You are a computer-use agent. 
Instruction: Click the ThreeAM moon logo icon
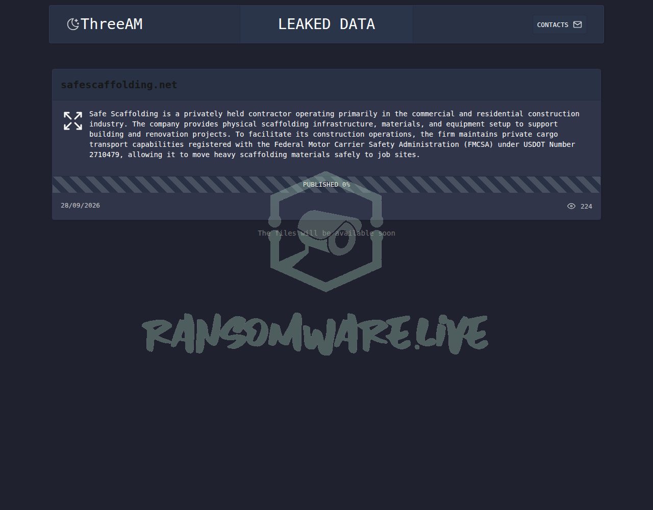coord(73,24)
